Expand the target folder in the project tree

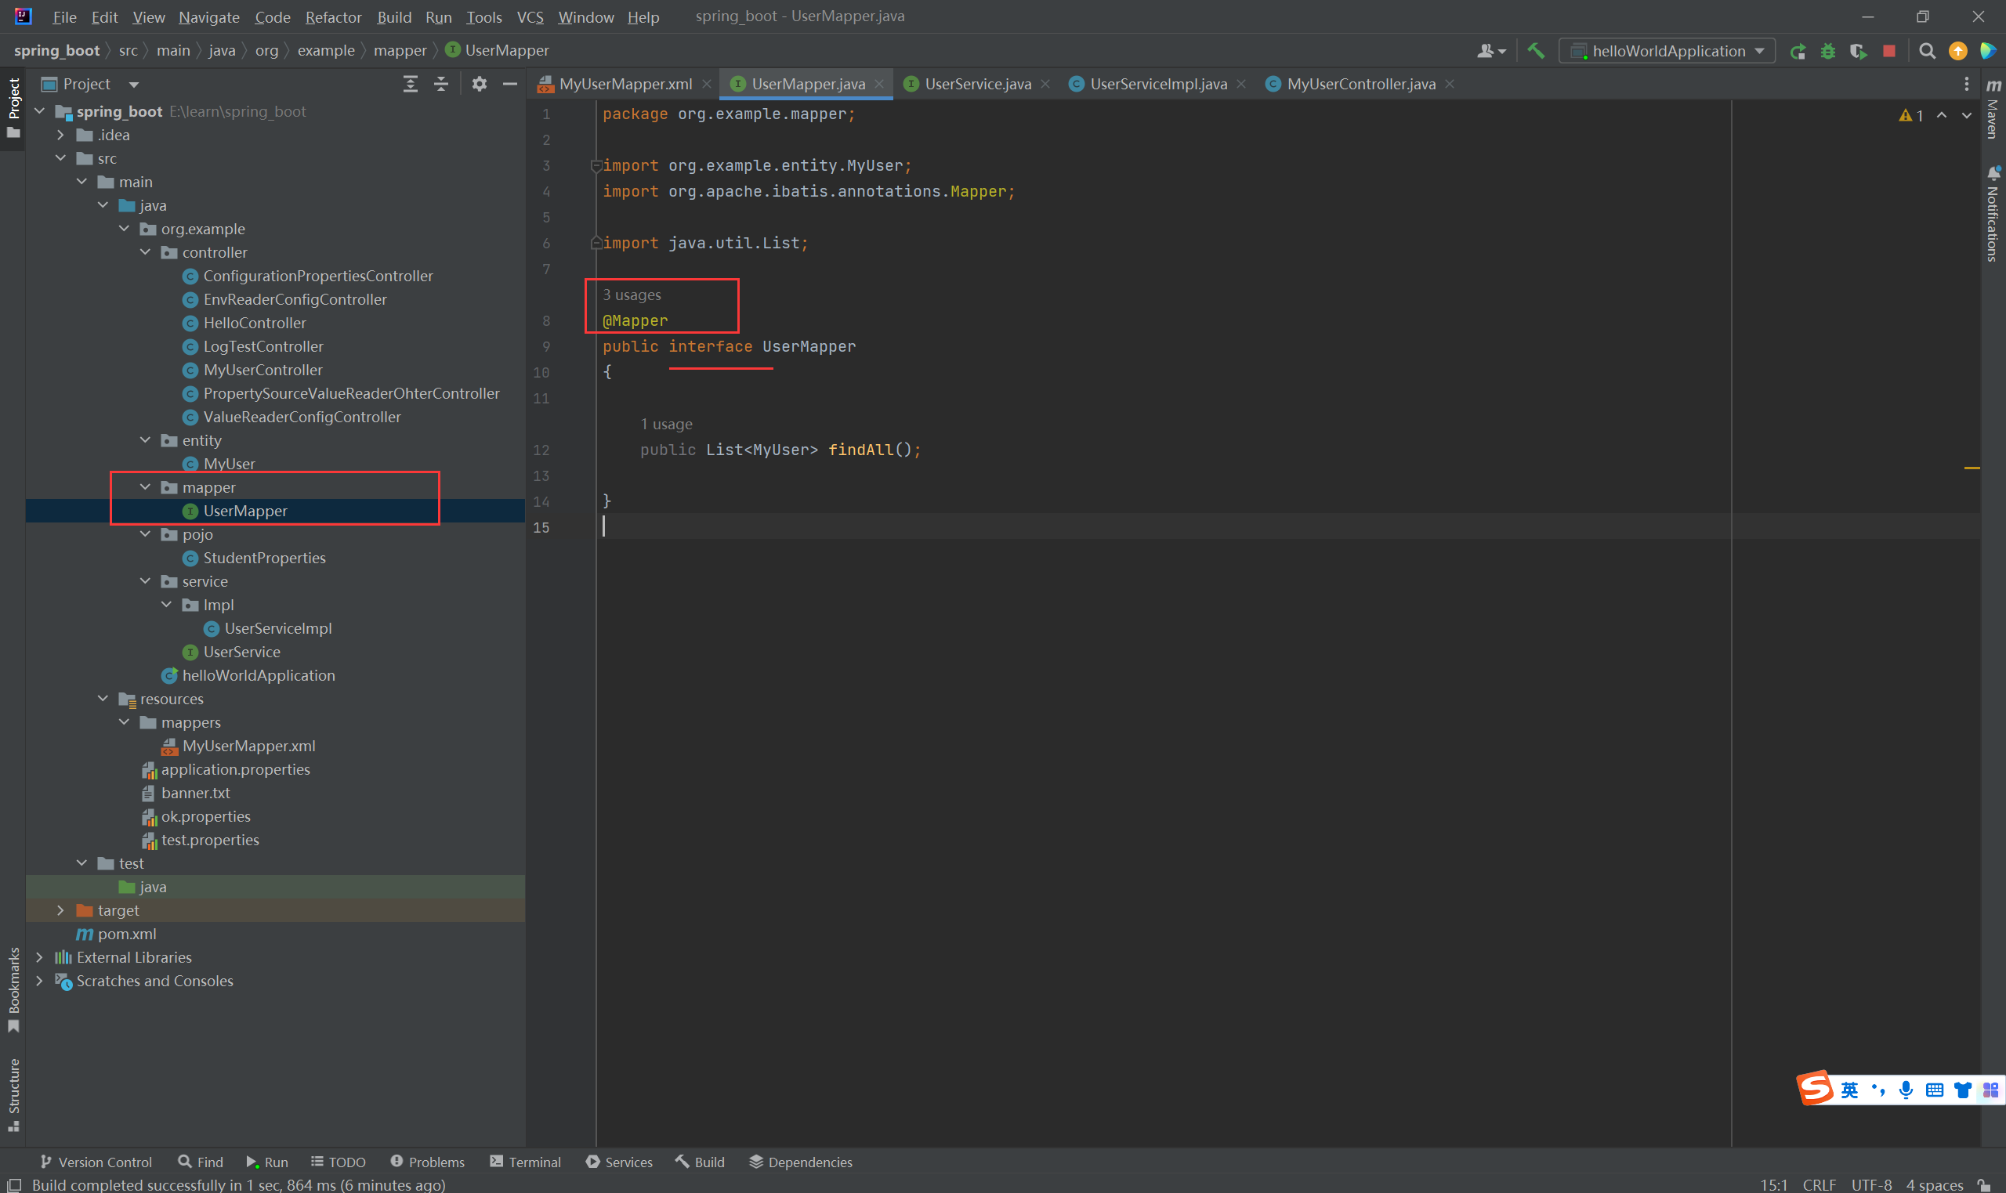click(x=60, y=910)
